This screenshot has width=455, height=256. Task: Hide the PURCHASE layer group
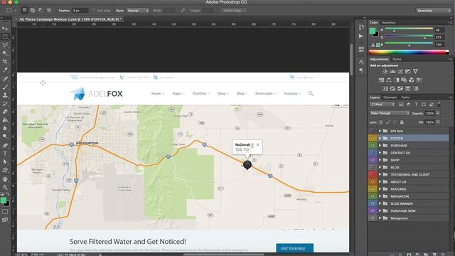373,145
